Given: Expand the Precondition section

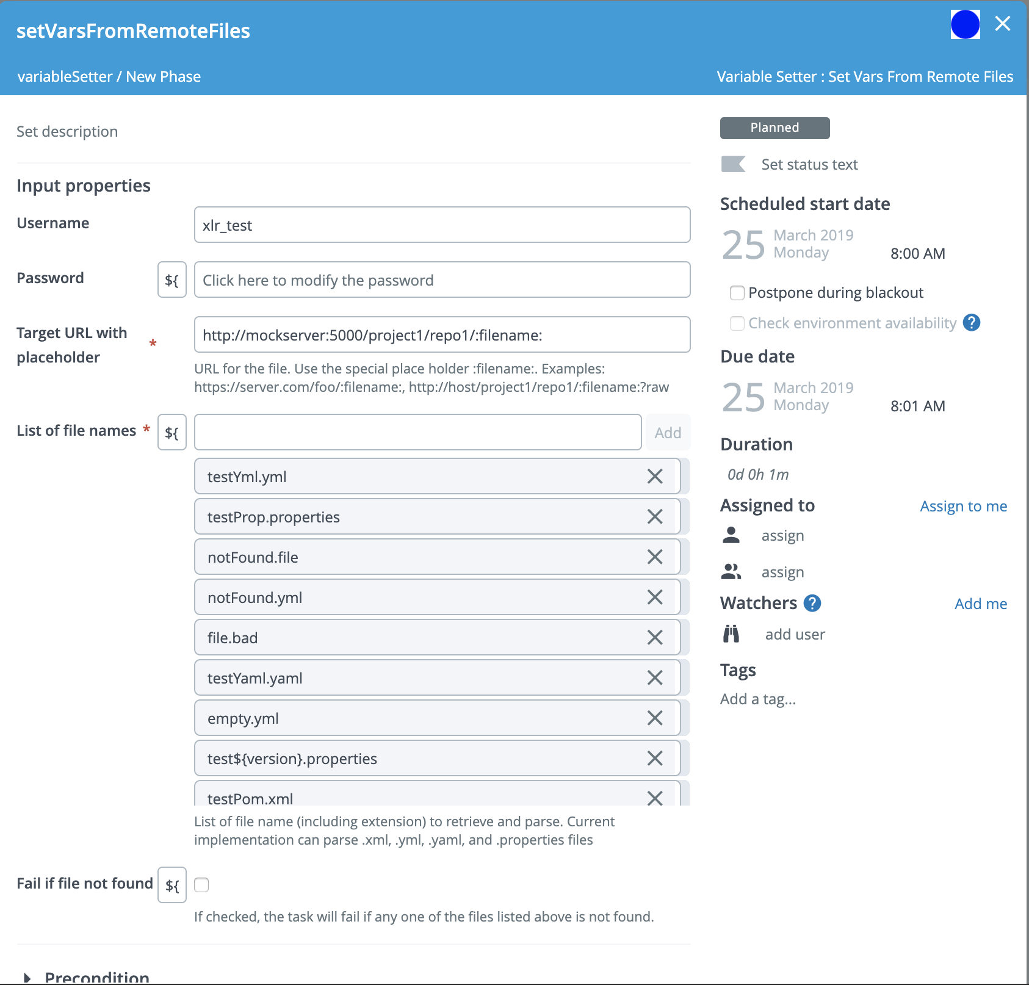Looking at the screenshot, I should (x=27, y=978).
